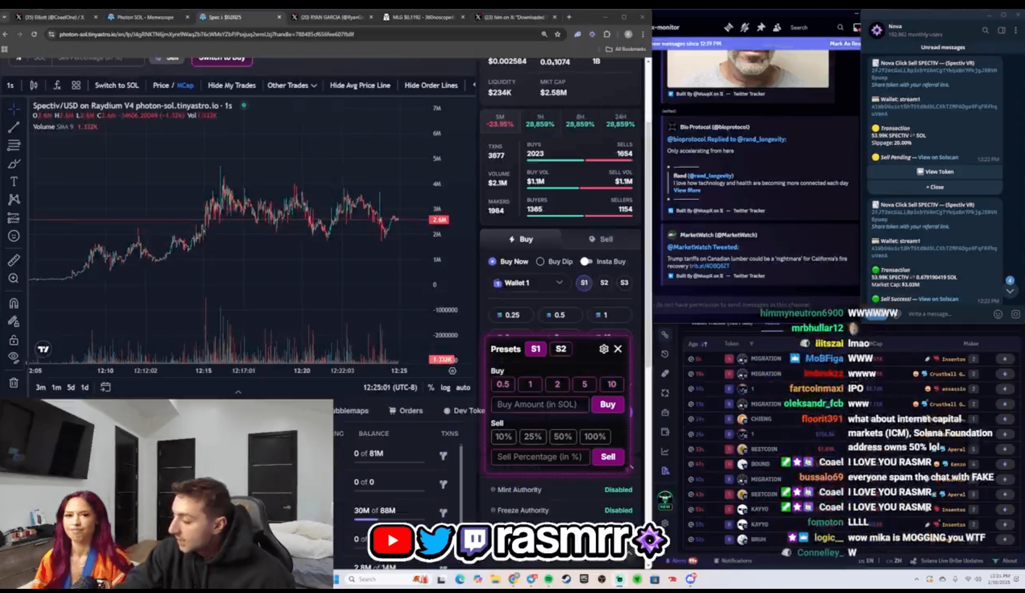Click Switch to SOL
Screen dimensions: 1025x593
tap(116, 85)
